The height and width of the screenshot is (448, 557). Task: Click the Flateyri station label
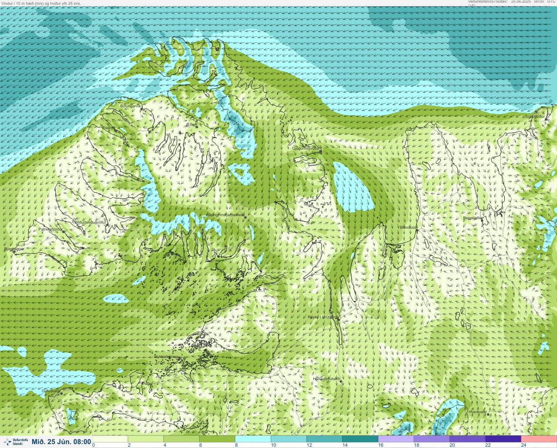[x=109, y=128]
